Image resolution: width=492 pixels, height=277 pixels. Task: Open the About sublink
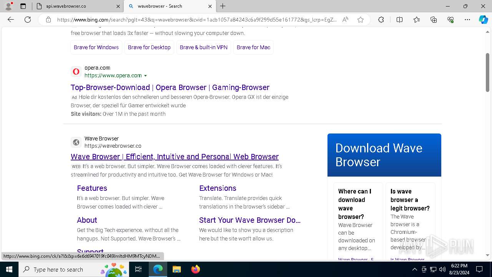(87, 220)
